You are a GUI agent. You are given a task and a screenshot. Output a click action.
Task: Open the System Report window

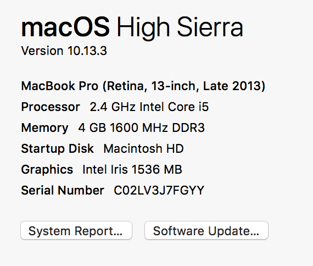coord(76,230)
